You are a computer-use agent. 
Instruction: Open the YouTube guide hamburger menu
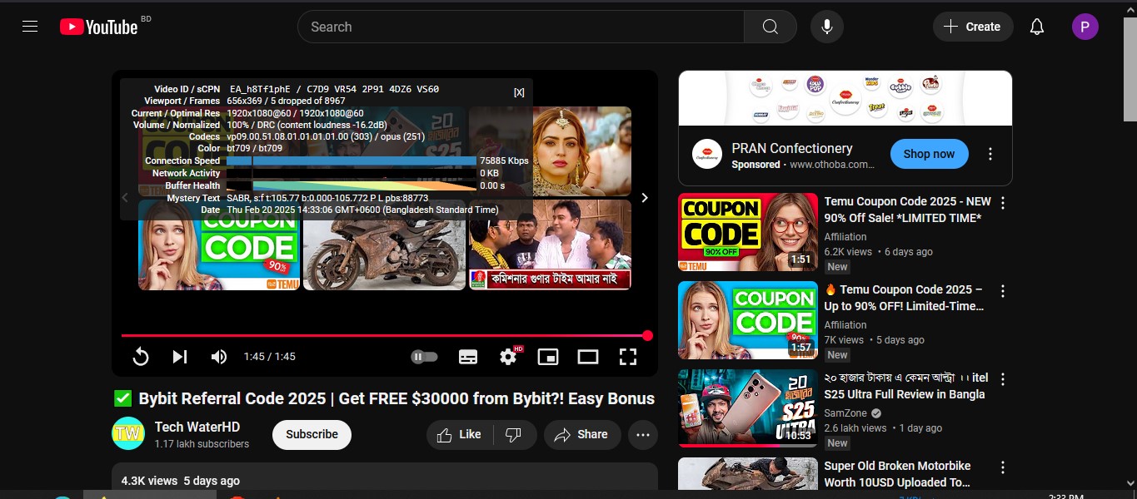[x=30, y=27]
